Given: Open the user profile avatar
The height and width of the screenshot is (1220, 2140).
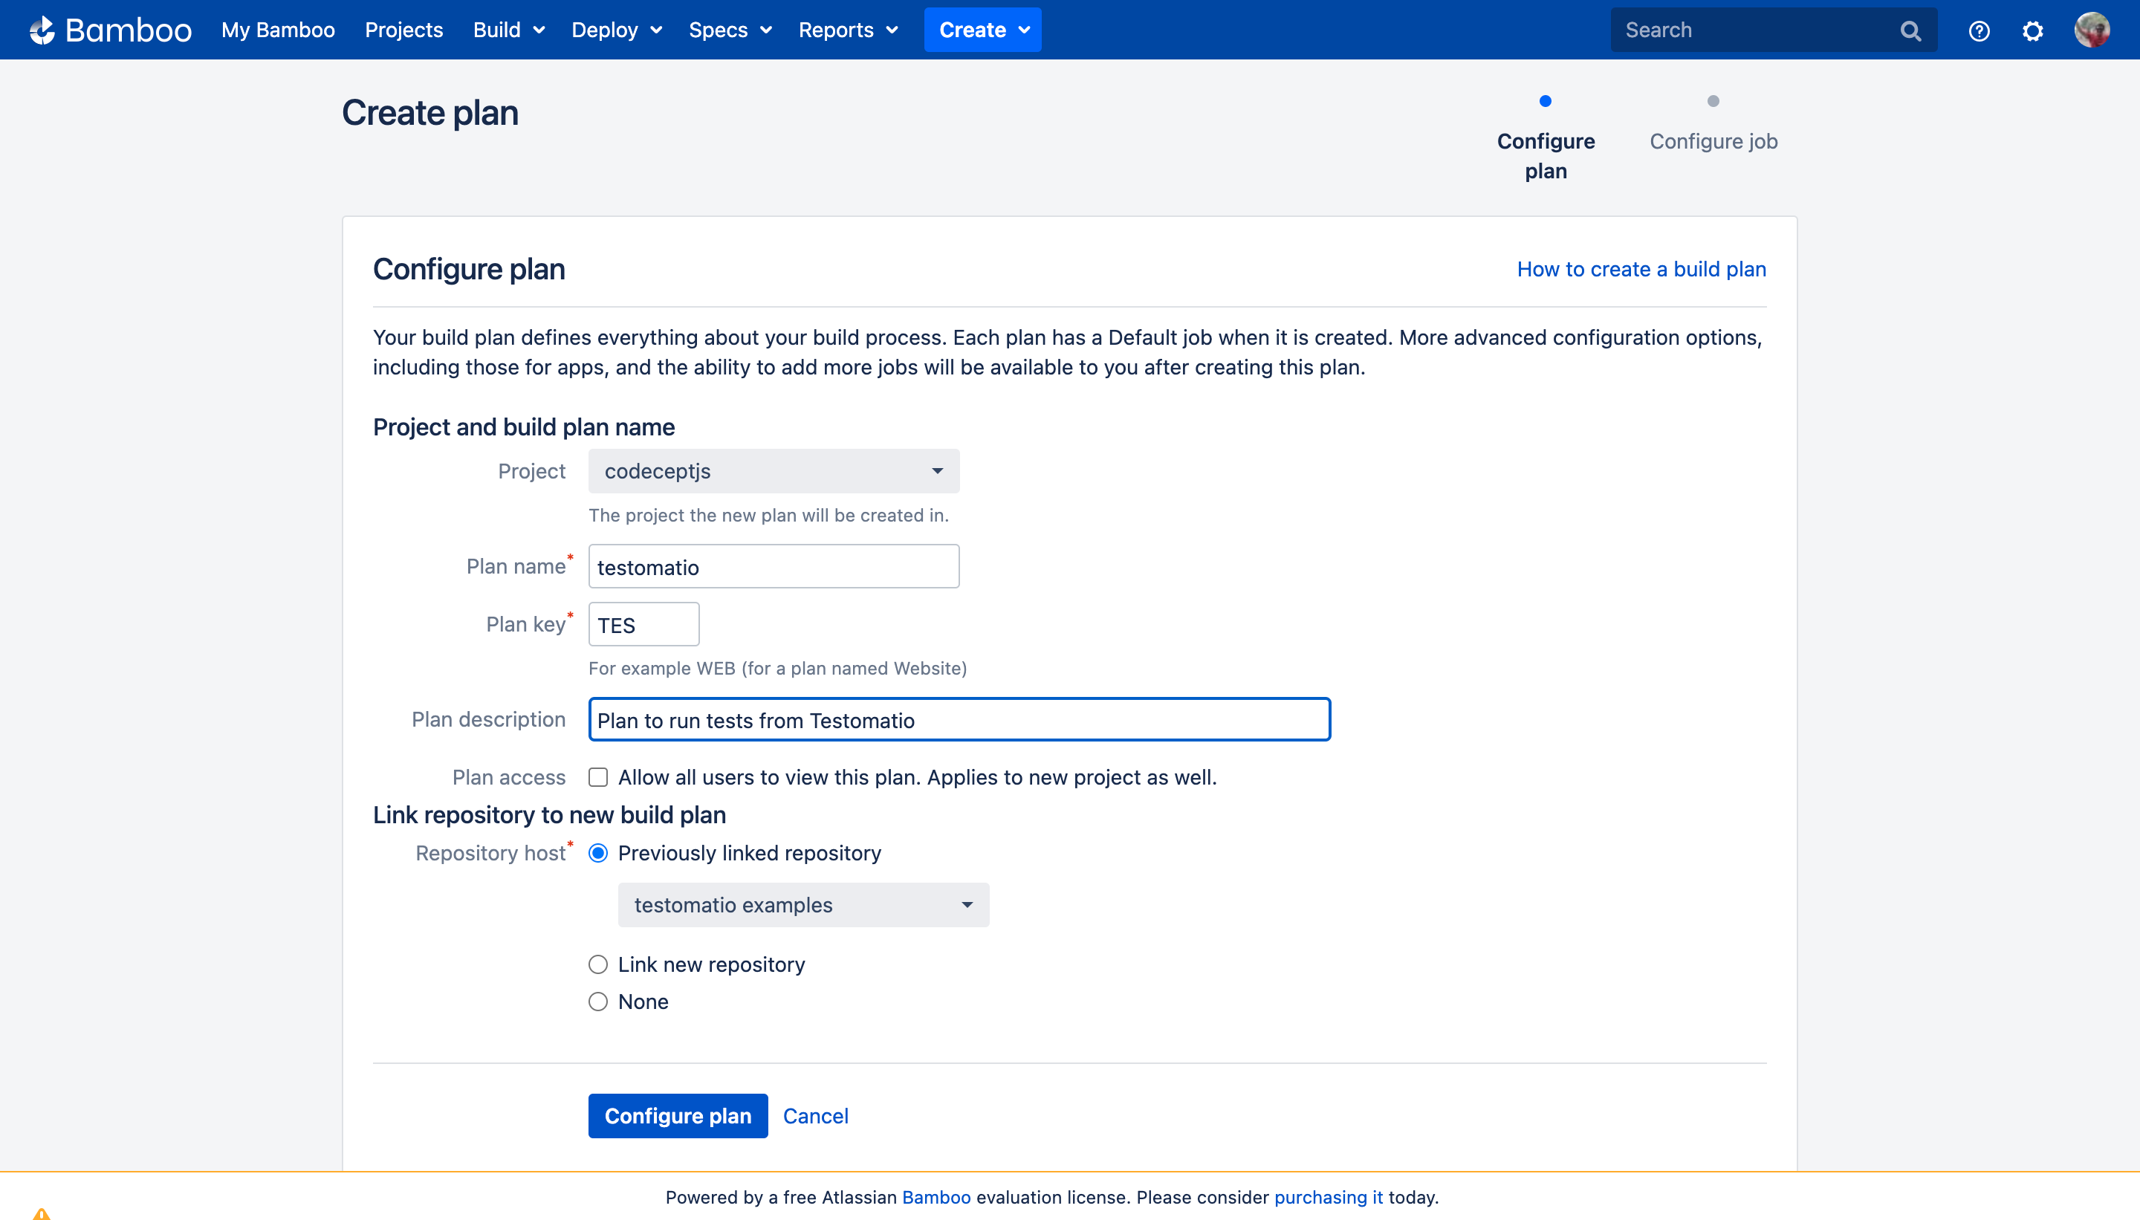Looking at the screenshot, I should click(2092, 30).
